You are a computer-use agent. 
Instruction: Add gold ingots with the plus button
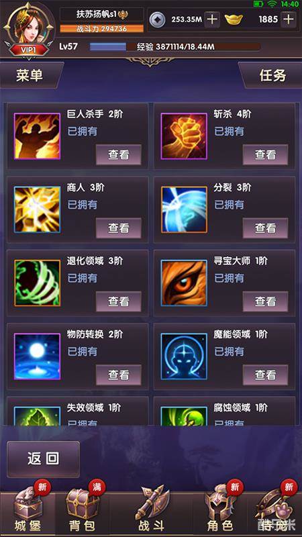[x=289, y=19]
